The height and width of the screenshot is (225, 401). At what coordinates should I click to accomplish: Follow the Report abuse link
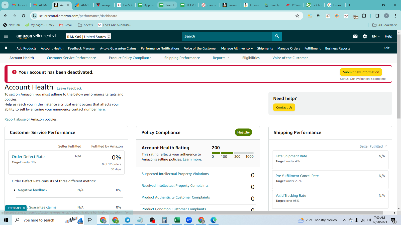coord(15,119)
